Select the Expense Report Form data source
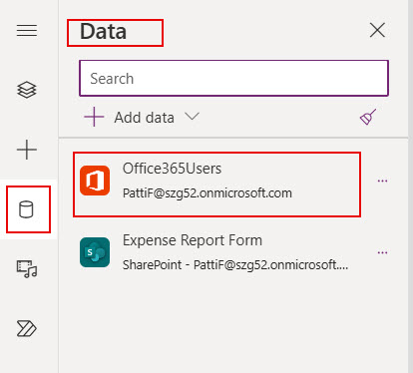 pyautogui.click(x=216, y=252)
